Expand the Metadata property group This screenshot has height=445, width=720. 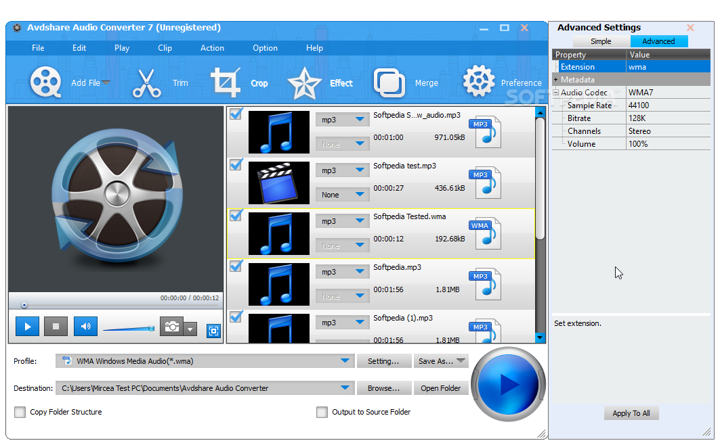click(555, 80)
